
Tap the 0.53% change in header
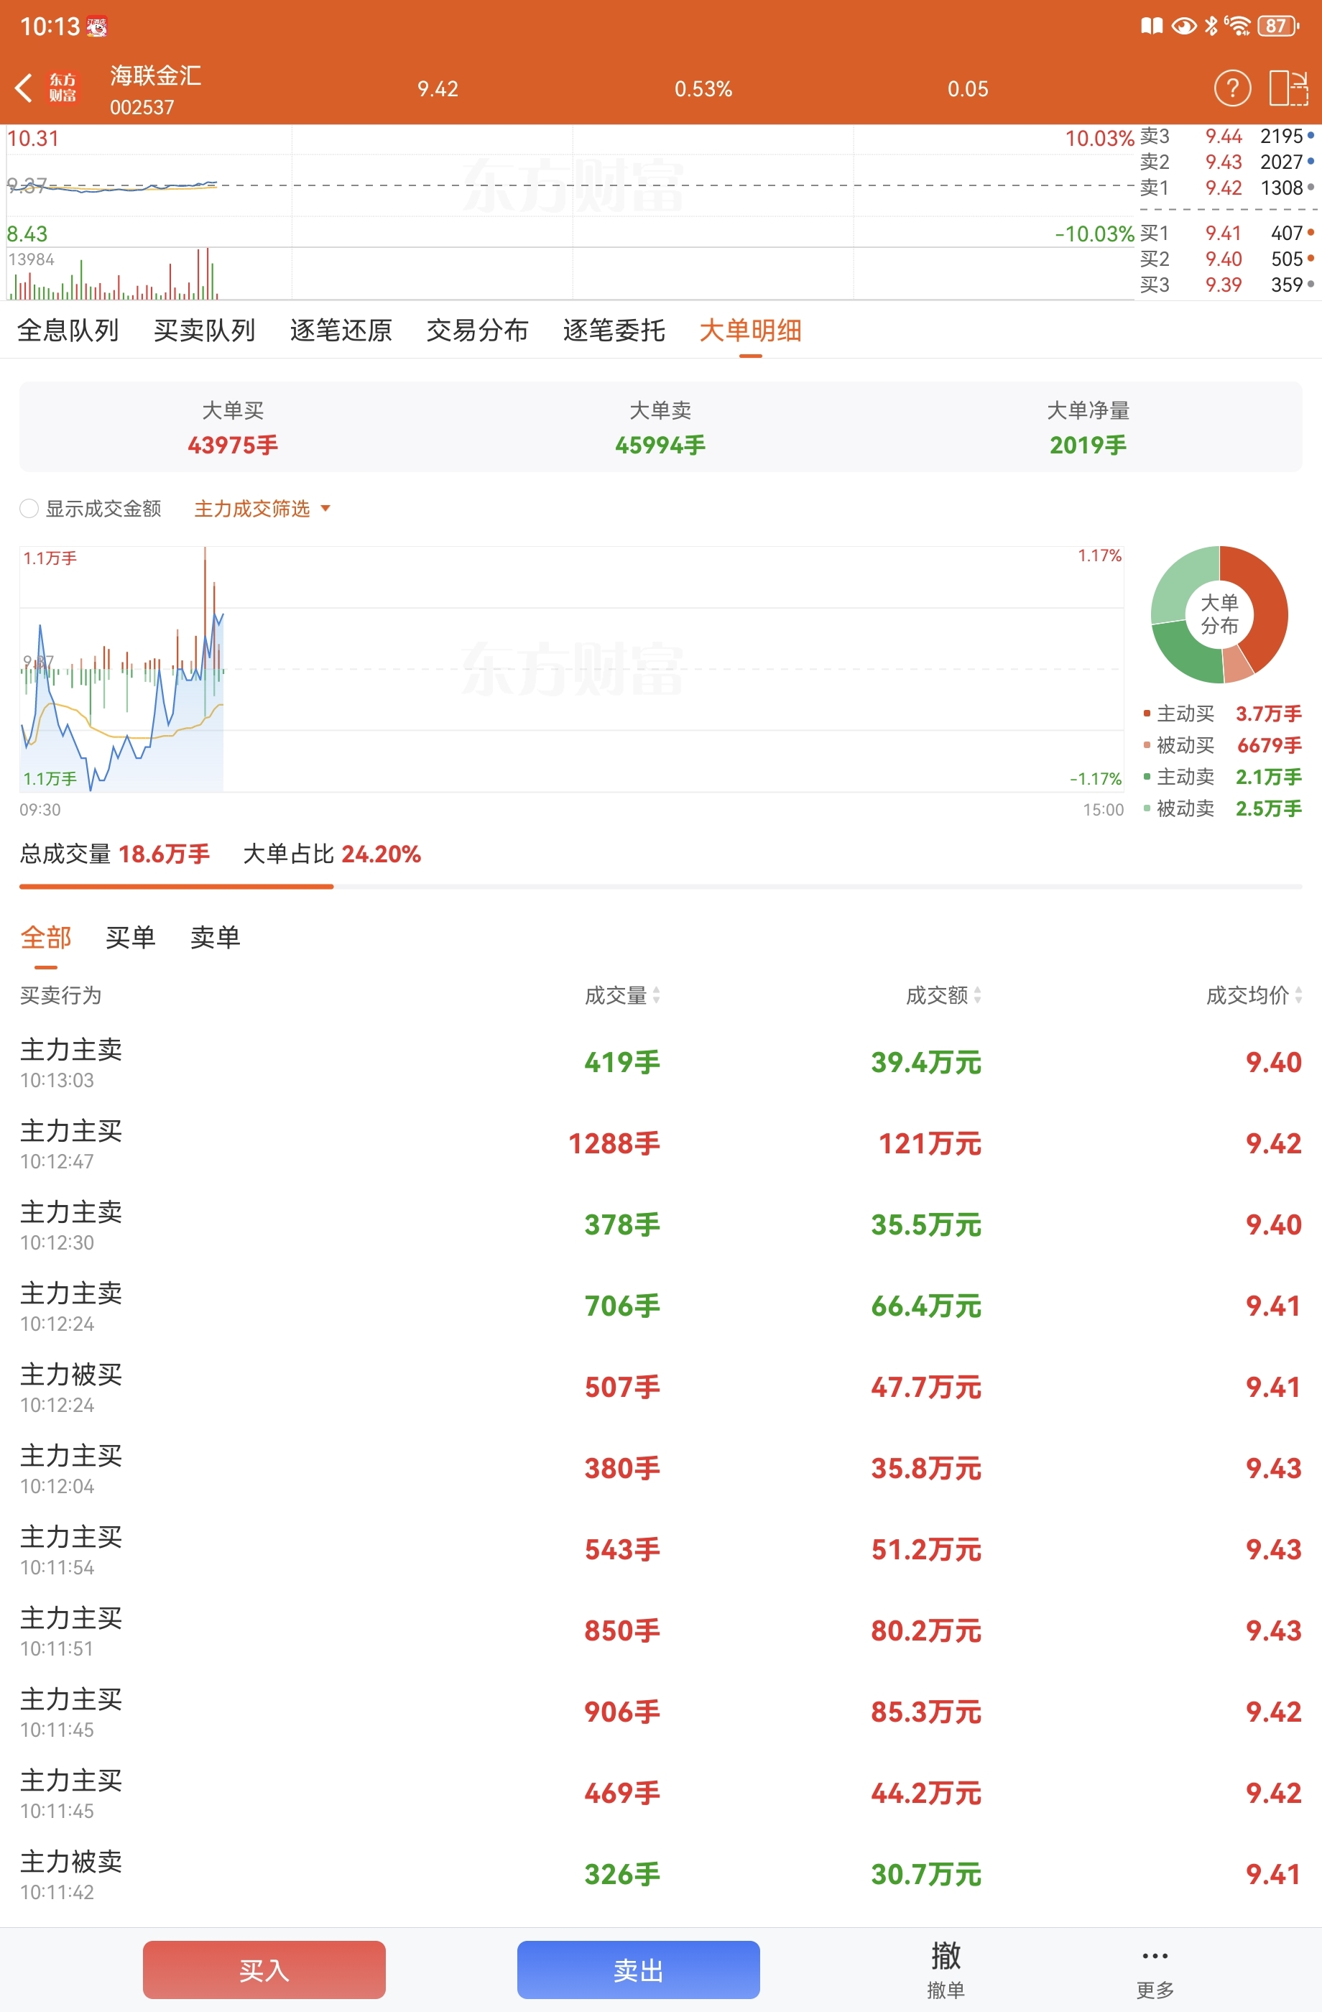(703, 89)
